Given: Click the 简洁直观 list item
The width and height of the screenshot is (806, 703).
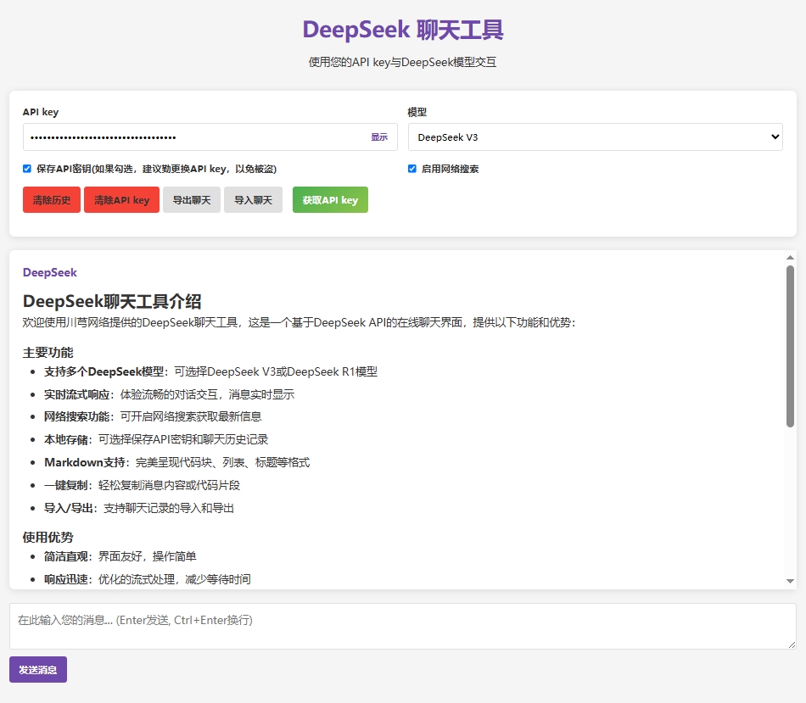Looking at the screenshot, I should [x=120, y=556].
